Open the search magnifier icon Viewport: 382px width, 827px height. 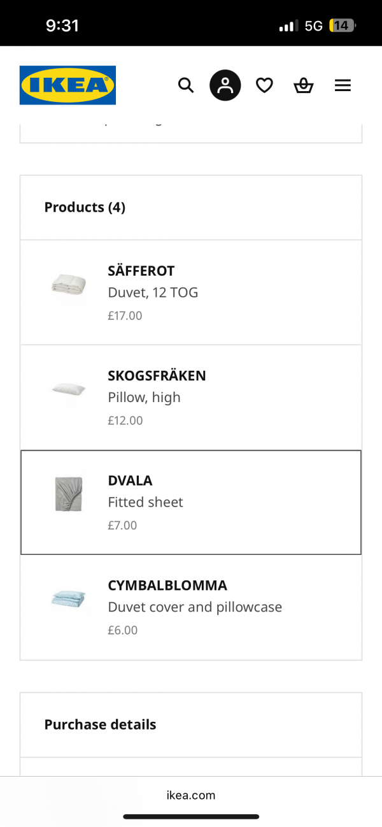(185, 85)
